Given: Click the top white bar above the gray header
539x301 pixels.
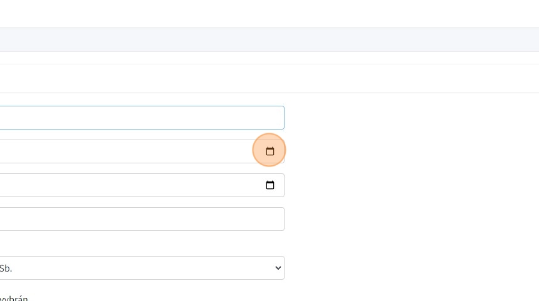Looking at the screenshot, I should [x=269, y=13].
